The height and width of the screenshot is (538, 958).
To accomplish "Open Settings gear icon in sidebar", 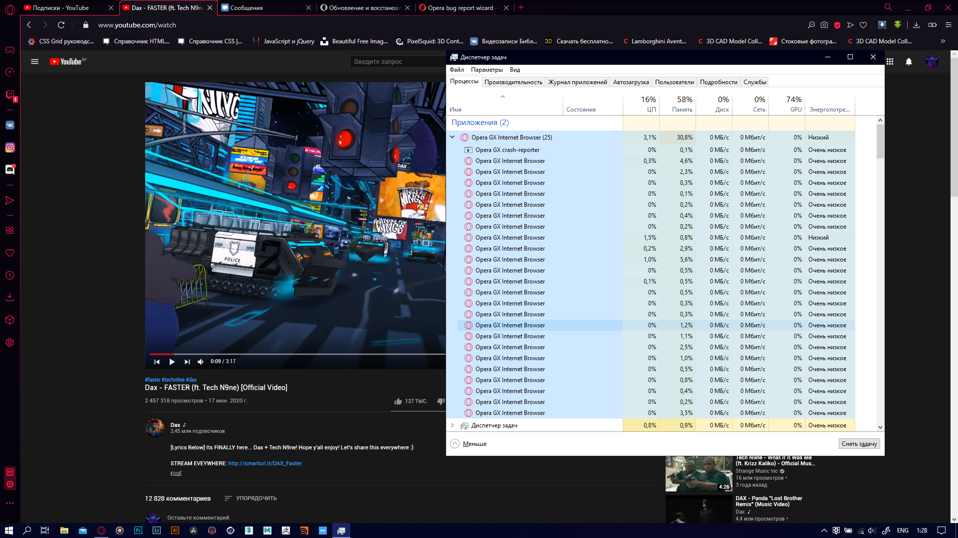I will click(x=10, y=343).
